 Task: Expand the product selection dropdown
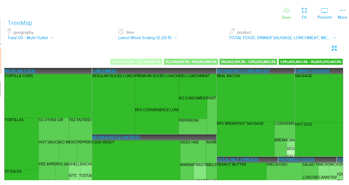[x=334, y=38]
